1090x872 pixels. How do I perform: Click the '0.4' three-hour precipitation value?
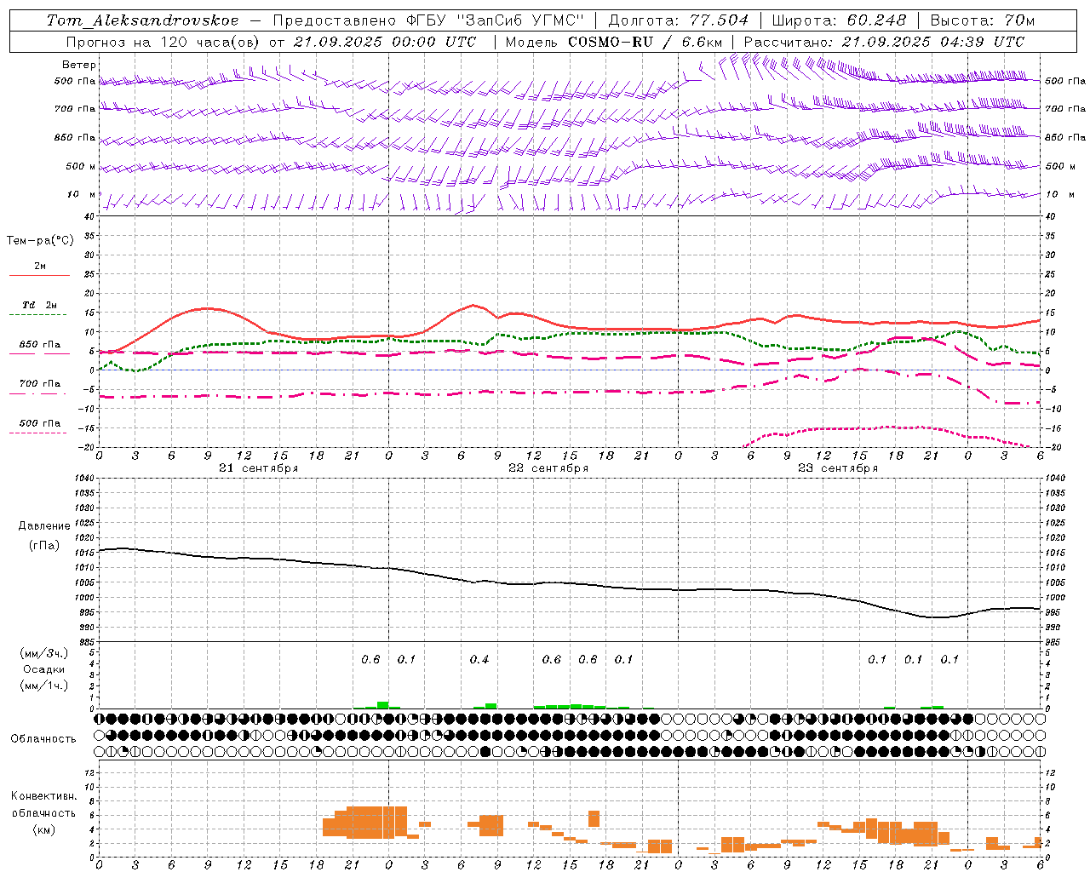pos(479,660)
